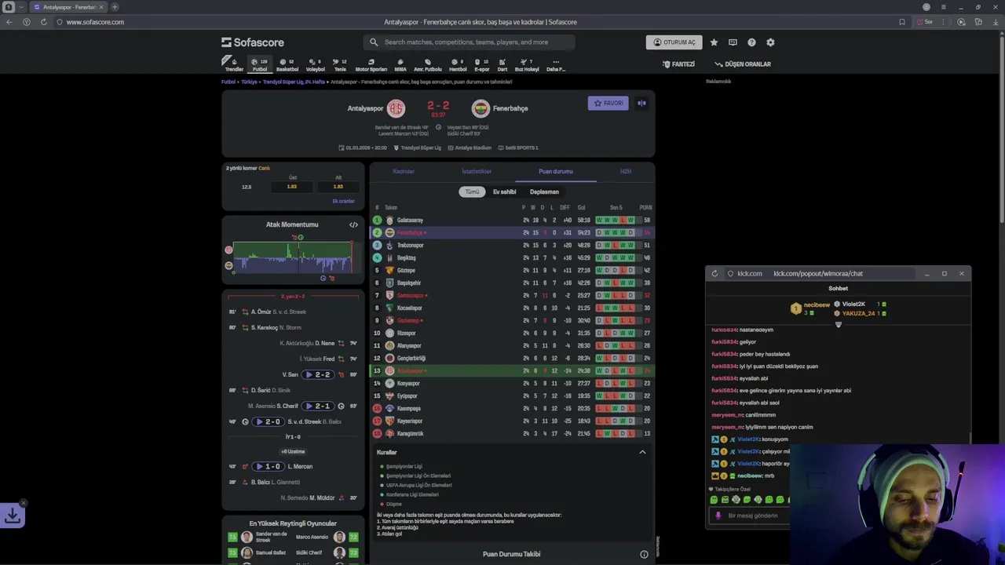Click the Sofascore logo
The height and width of the screenshot is (565, 1005).
click(x=253, y=42)
